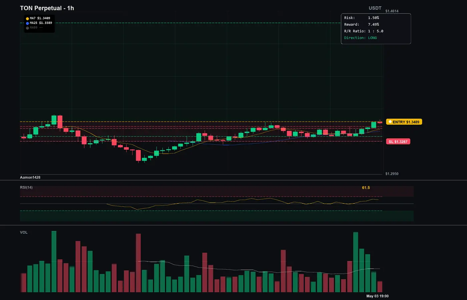Click the $1.4614 top price label
467x300 pixels.
[x=392, y=11]
